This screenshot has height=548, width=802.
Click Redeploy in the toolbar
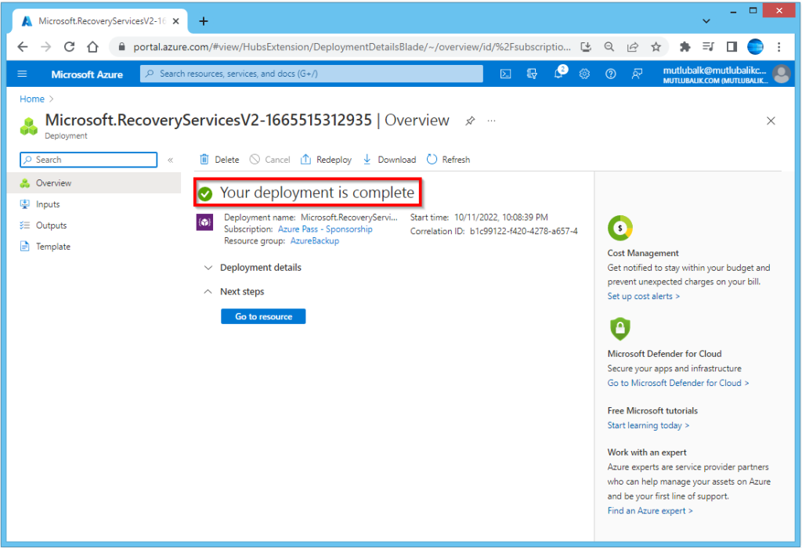326,160
